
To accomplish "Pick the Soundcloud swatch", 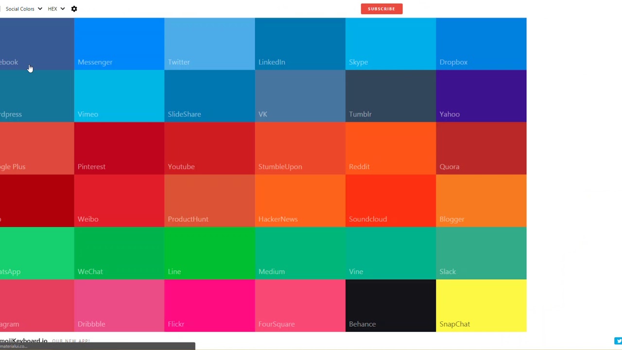I will tap(391, 201).
